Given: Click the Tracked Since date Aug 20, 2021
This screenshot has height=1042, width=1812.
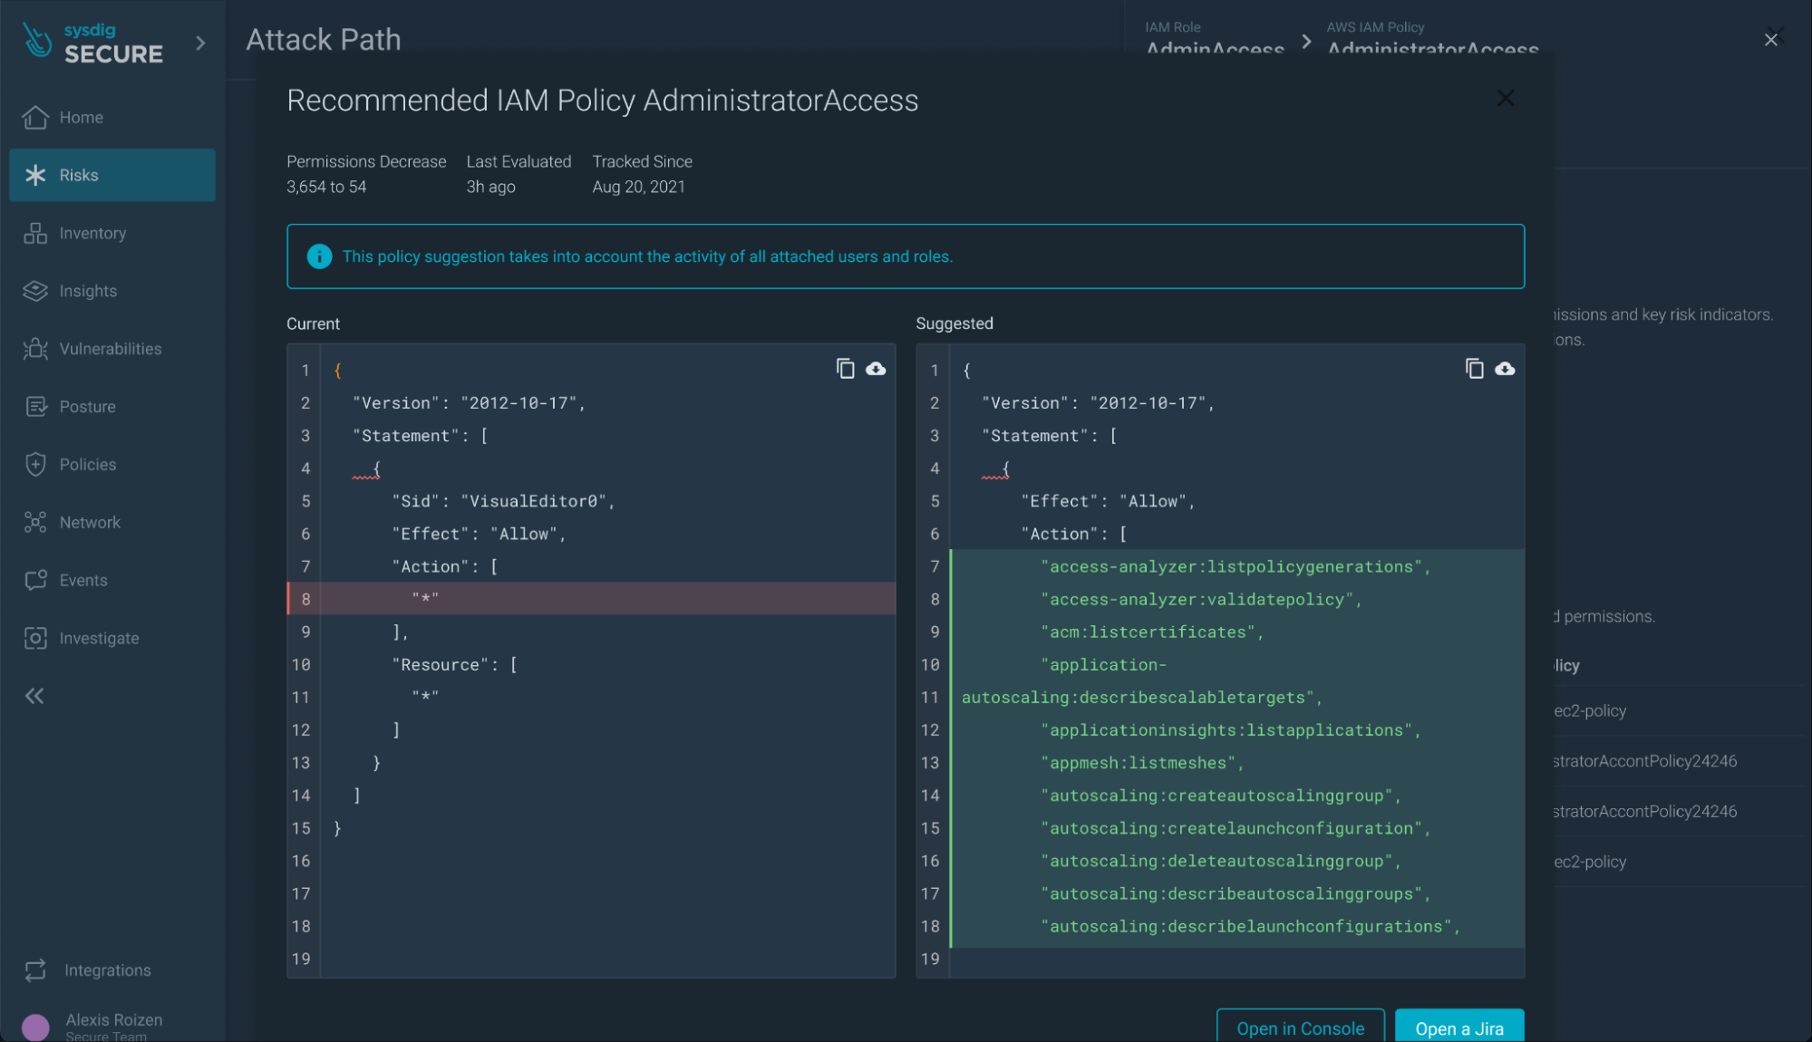Looking at the screenshot, I should pos(638,187).
